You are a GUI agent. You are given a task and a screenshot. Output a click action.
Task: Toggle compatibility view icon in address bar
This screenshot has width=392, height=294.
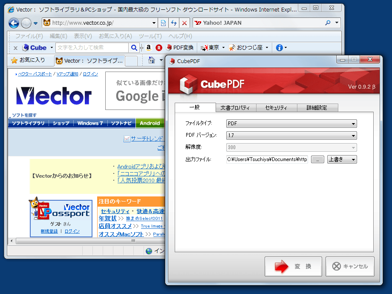click(x=163, y=23)
